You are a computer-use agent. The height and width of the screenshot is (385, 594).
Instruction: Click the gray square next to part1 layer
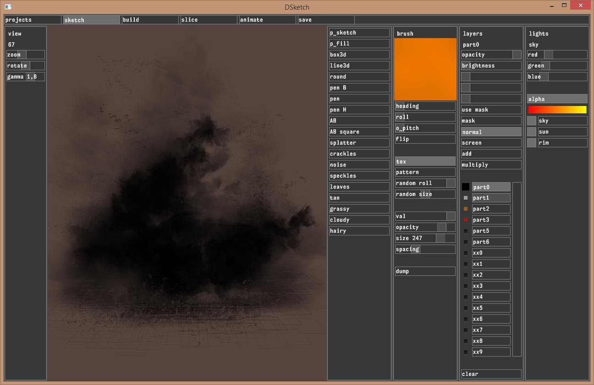click(x=466, y=198)
